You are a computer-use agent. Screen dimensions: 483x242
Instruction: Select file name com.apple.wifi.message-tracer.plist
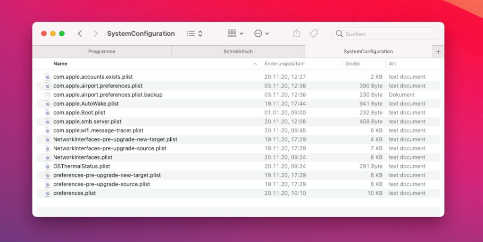(x=98, y=130)
